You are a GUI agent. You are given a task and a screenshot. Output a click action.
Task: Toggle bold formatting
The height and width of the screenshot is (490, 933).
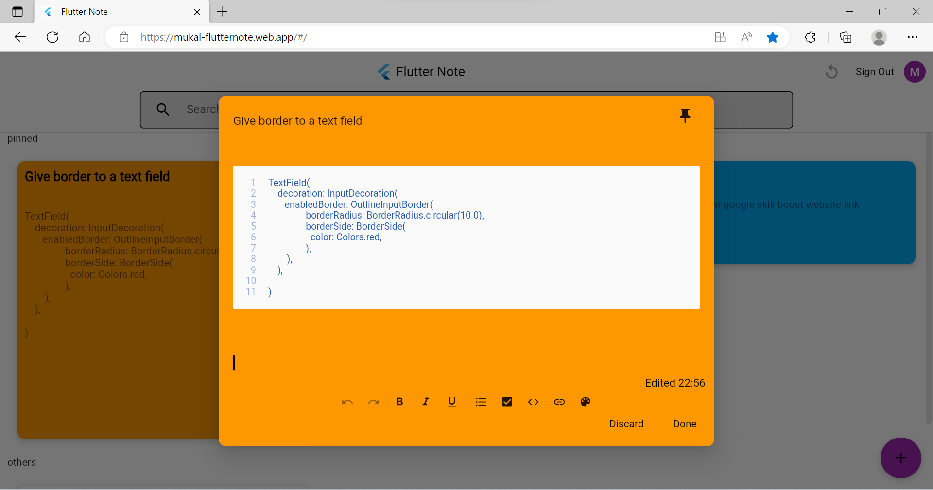[399, 402]
